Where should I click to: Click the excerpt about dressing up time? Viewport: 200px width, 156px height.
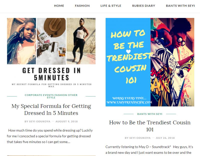(50, 136)
